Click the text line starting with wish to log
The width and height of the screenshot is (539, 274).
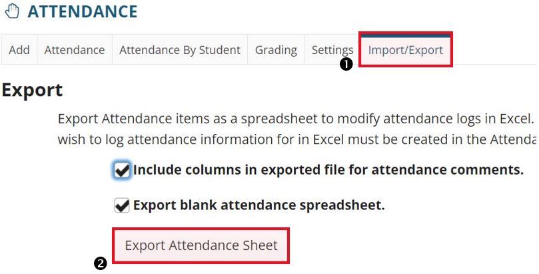[x=296, y=139]
